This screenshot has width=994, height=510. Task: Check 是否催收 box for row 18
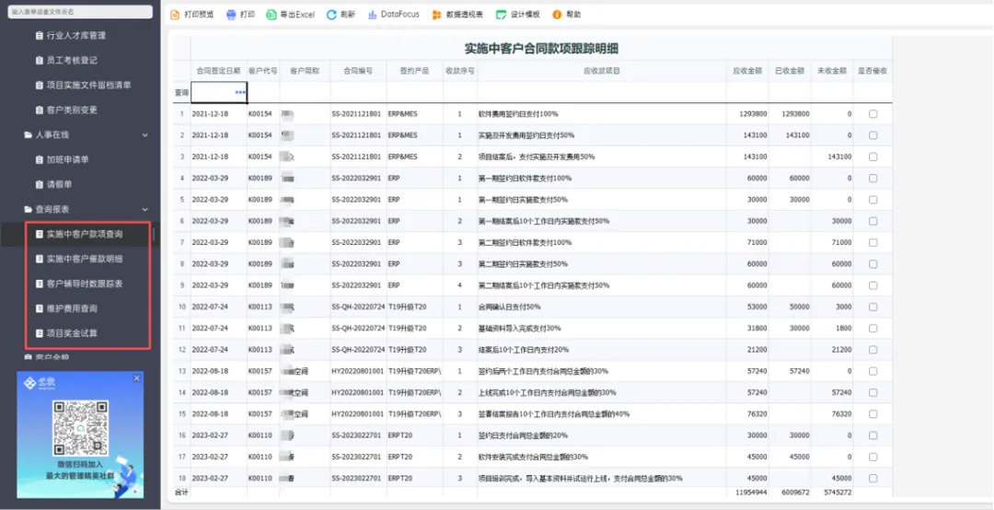tap(873, 479)
